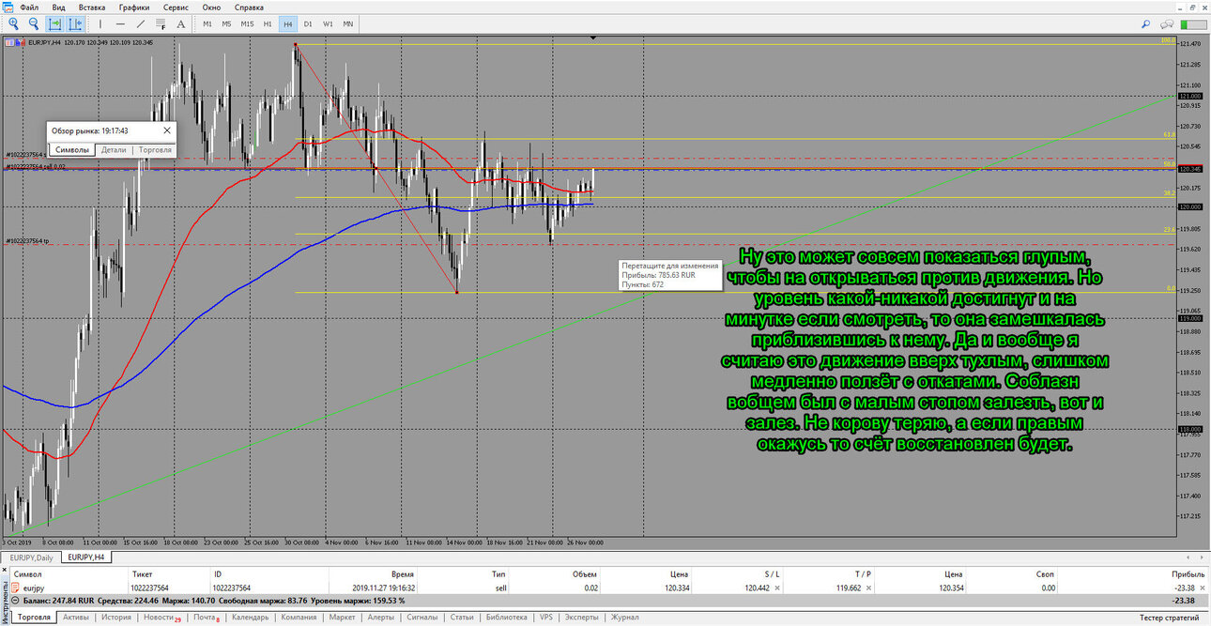Open the Окно menu
Viewport: 1211px width, 626px height.
(x=211, y=7)
